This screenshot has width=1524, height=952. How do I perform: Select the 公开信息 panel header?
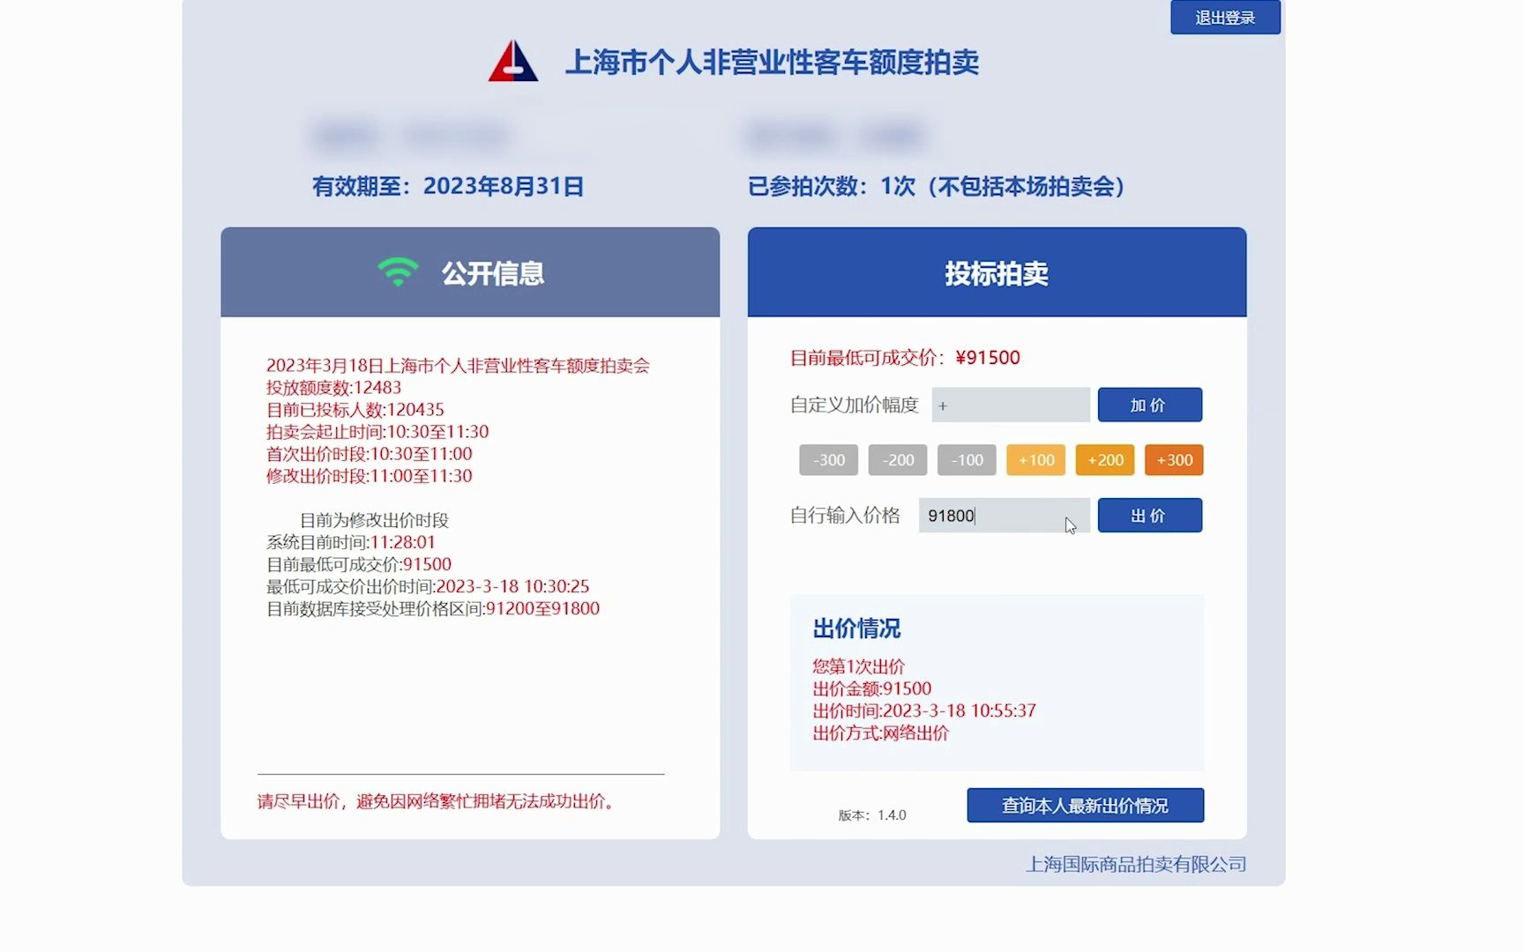pyautogui.click(x=470, y=272)
